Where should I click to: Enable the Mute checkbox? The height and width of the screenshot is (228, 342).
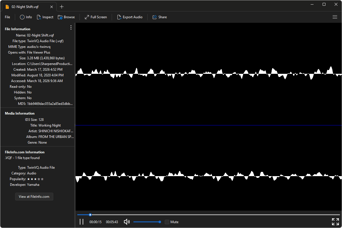pyautogui.click(x=167, y=222)
